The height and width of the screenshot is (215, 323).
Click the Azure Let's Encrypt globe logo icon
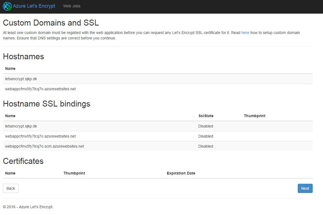tap(7, 6)
